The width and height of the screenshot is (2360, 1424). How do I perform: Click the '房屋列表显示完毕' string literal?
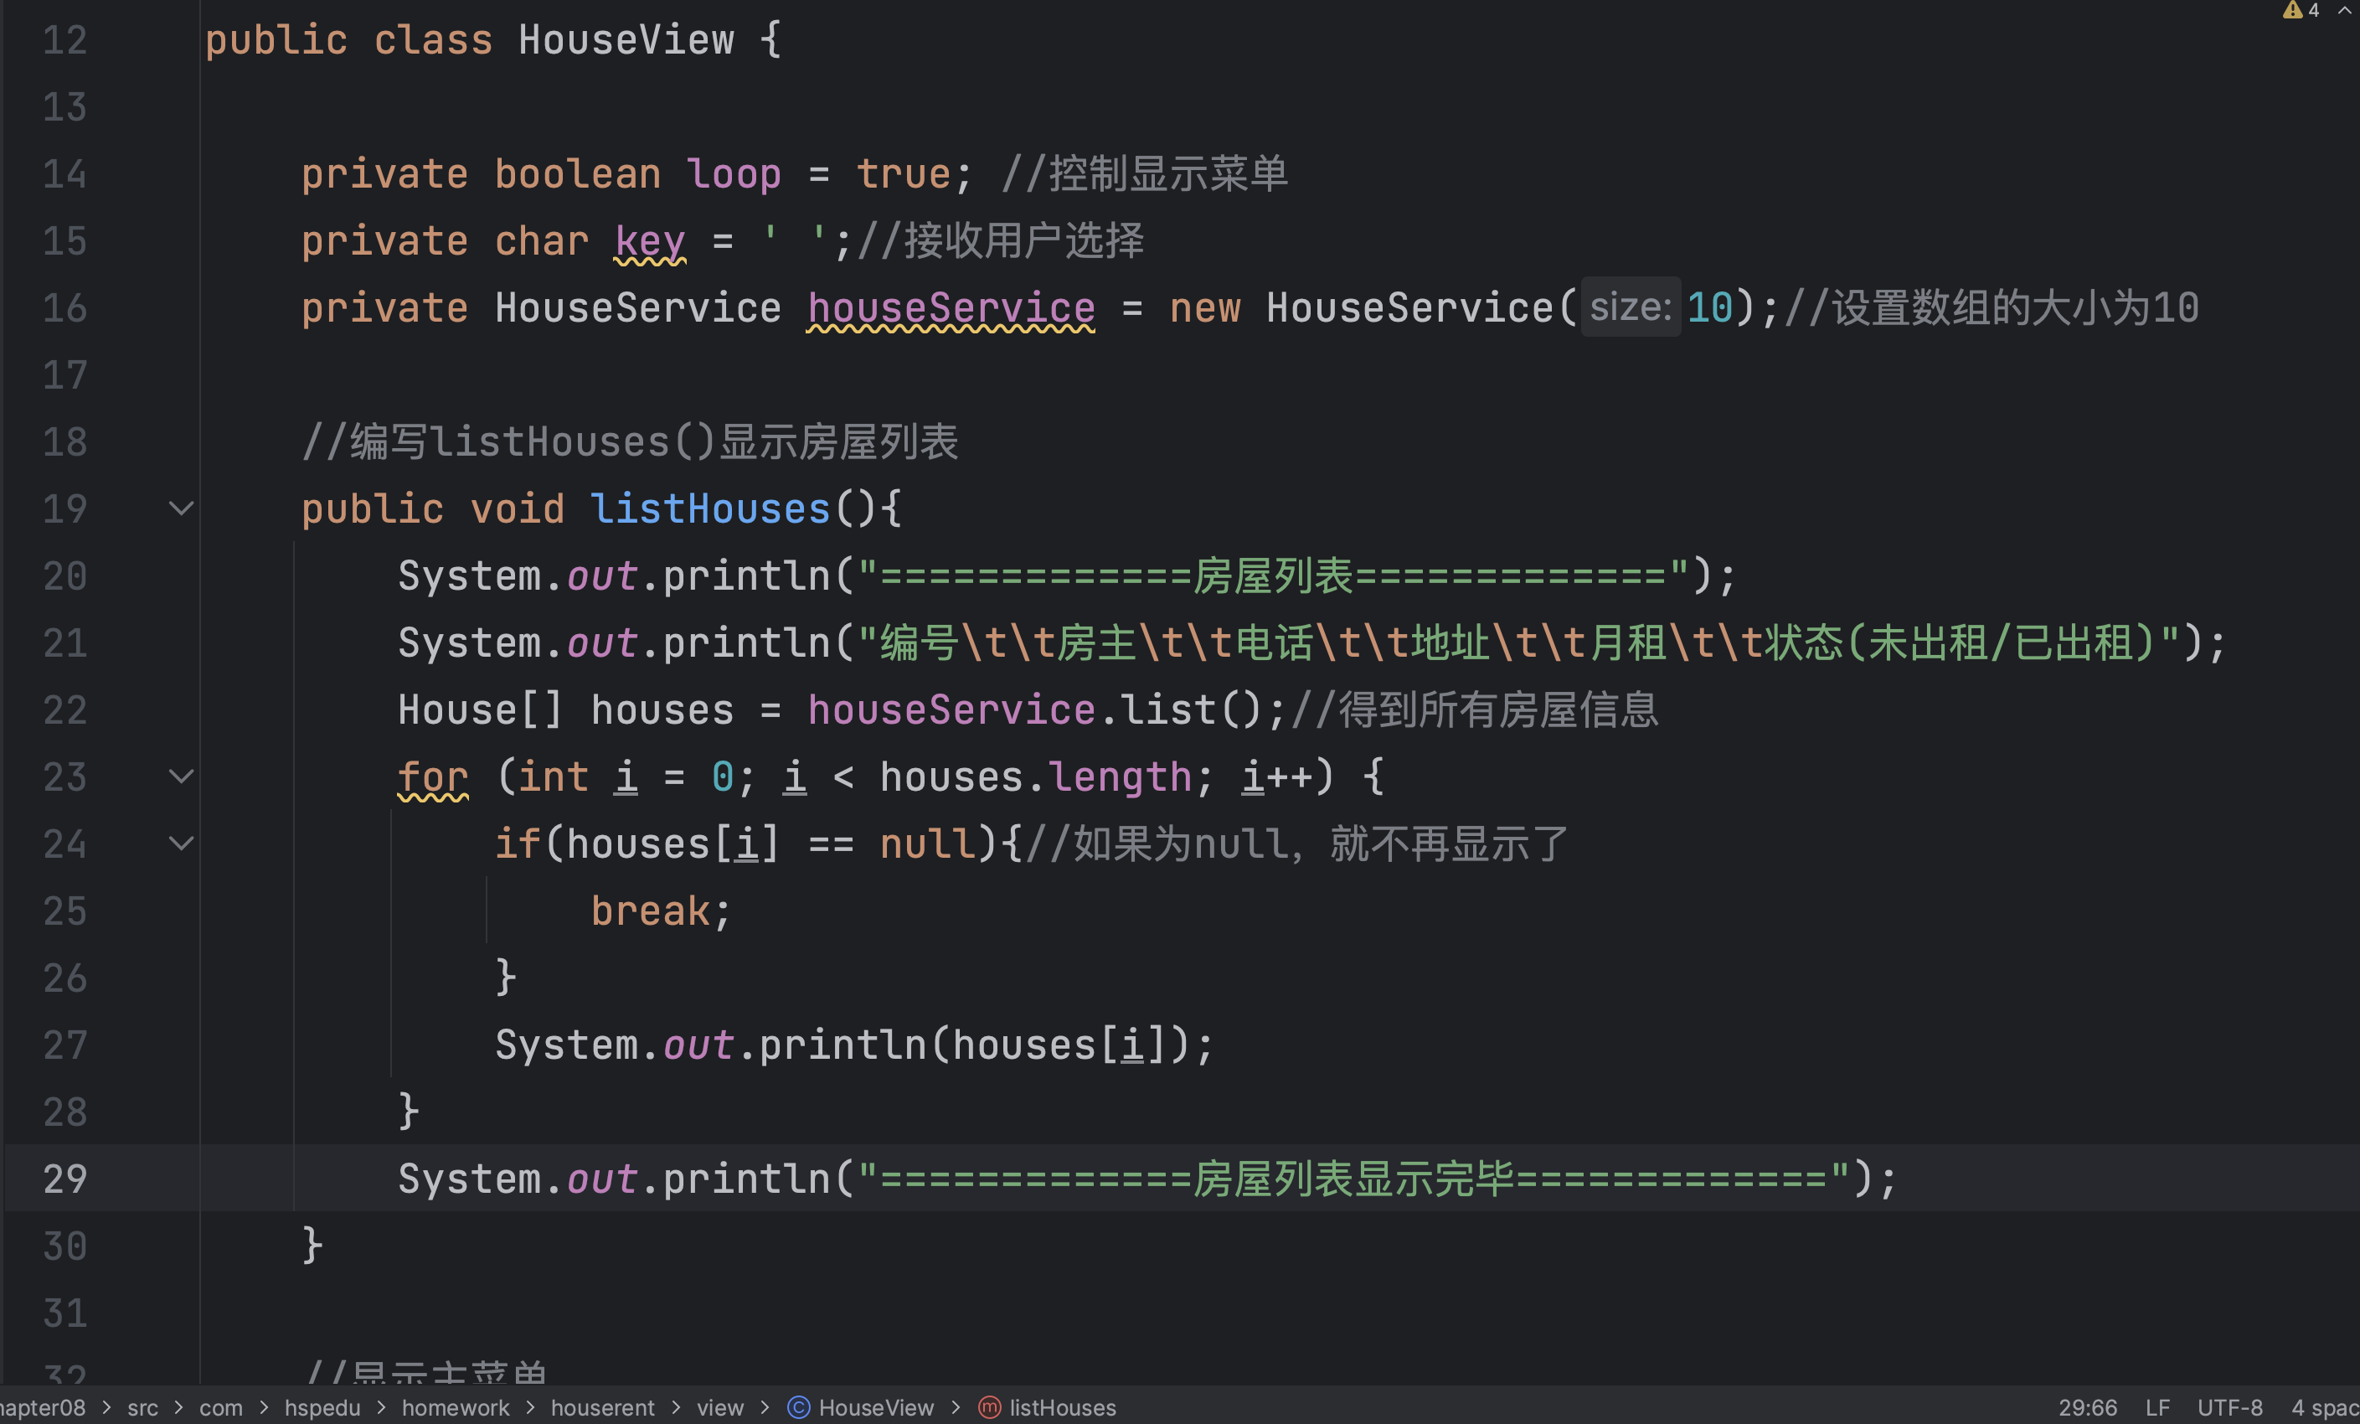1353,1179
